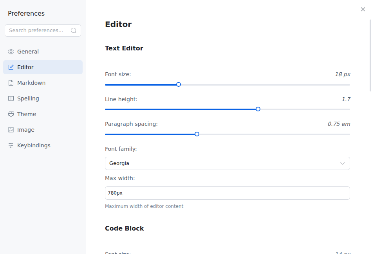Adjust the Paragraph spacing slider handle
Screen dimensions: 372x254
(197, 134)
